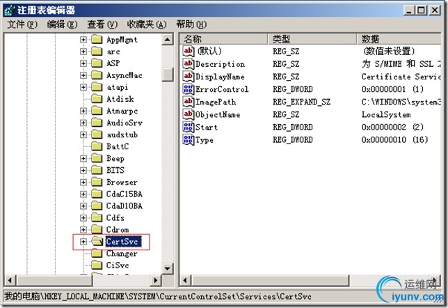Viewport: 448px width, 308px height.
Task: Open the 帮助(H) menu
Action: (191, 24)
